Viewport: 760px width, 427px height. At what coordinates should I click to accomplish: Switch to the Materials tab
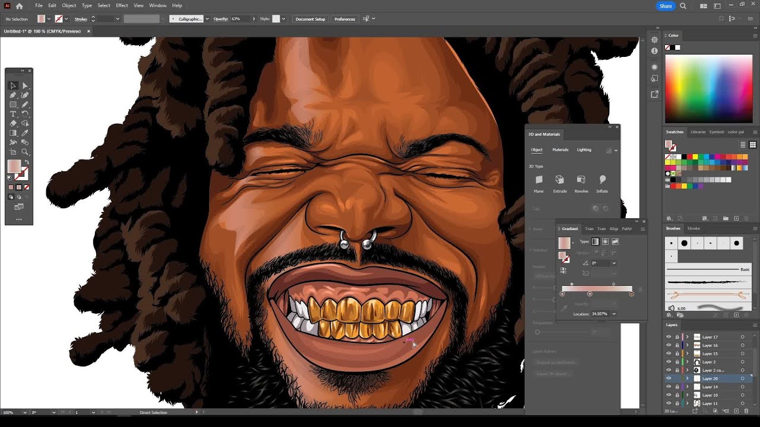pyautogui.click(x=560, y=149)
